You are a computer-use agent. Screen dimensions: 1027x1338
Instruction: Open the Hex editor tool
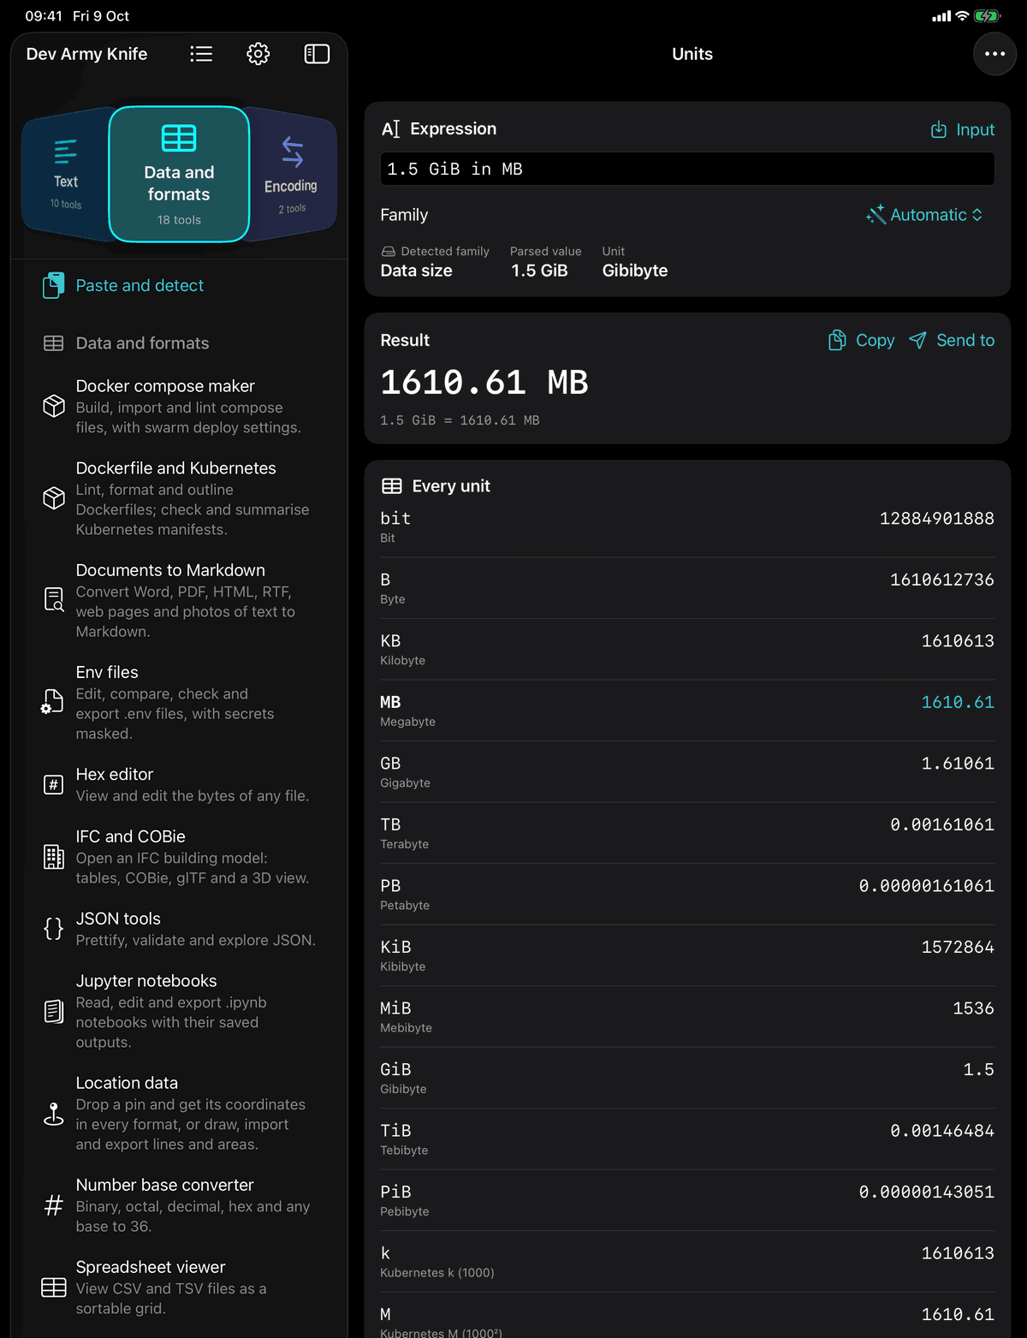point(180,784)
